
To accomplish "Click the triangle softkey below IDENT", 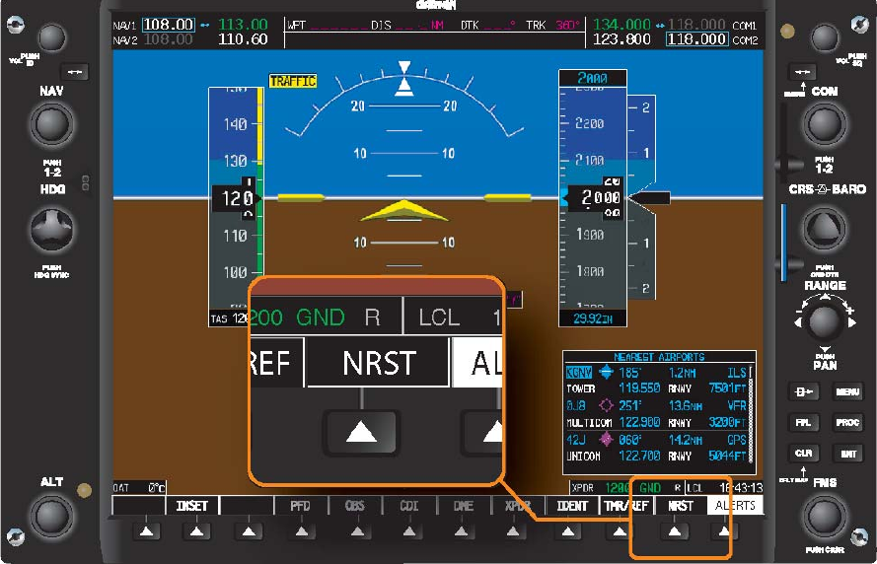I will 567,531.
